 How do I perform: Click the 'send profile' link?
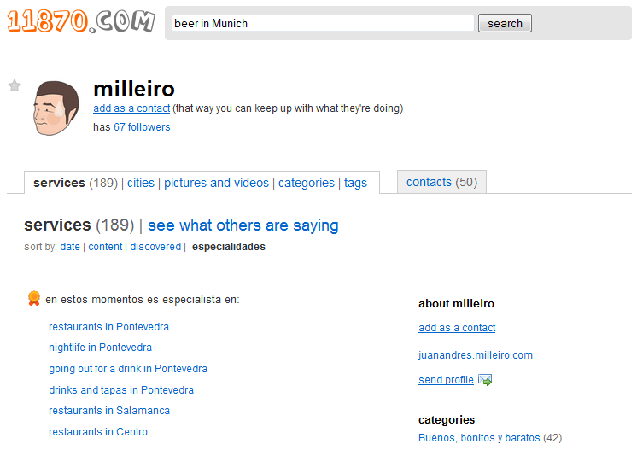pos(446,380)
